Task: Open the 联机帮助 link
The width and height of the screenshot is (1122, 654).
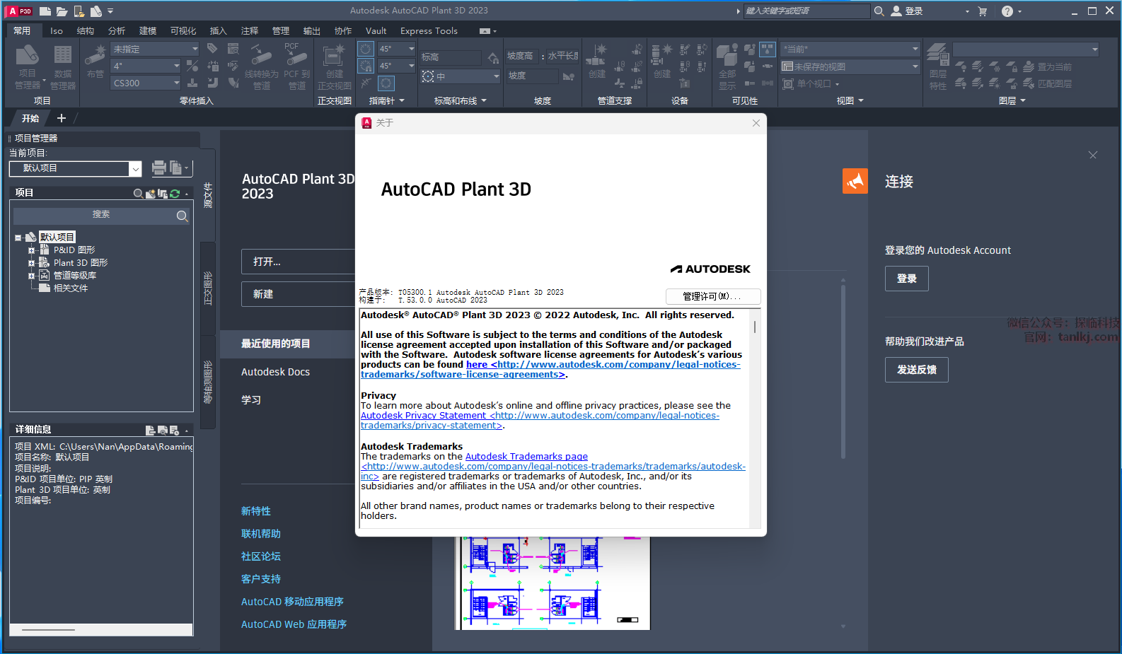Action: pyautogui.click(x=261, y=534)
